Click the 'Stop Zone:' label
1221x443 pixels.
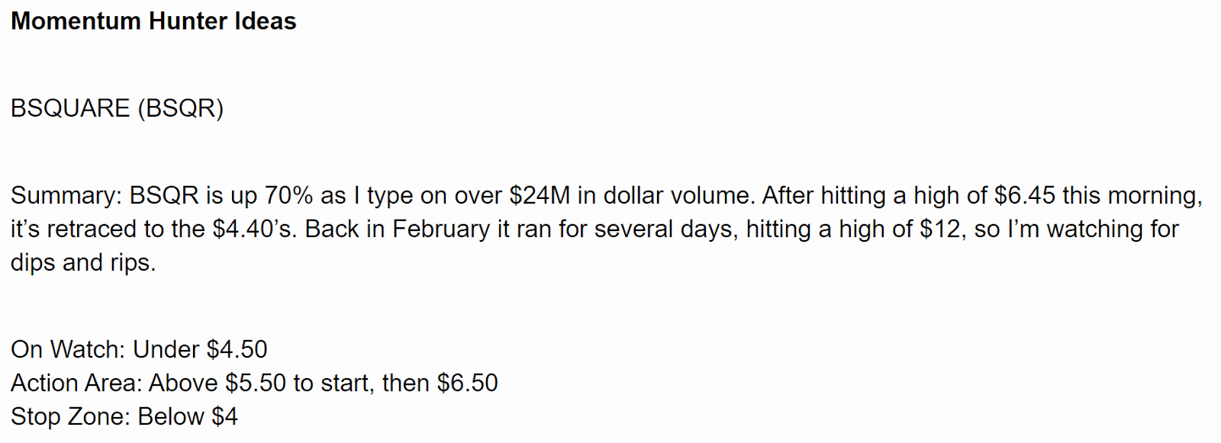71,417
